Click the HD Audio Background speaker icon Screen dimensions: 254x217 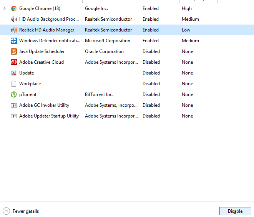click(14, 19)
